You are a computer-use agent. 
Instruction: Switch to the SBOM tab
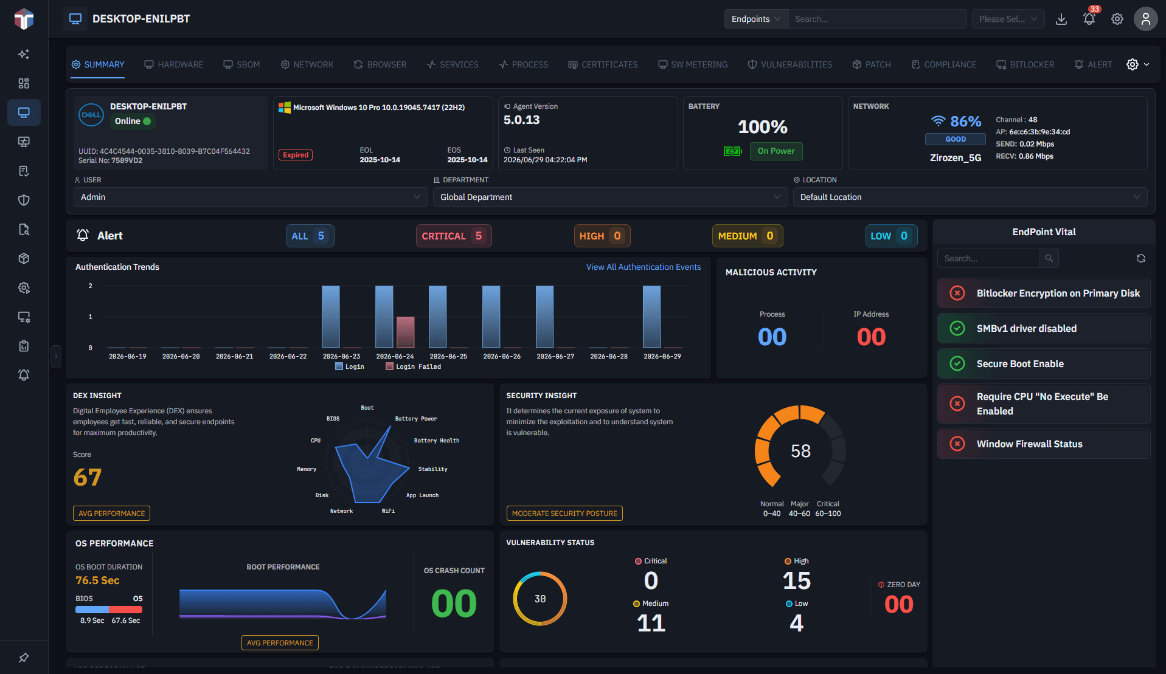click(241, 64)
